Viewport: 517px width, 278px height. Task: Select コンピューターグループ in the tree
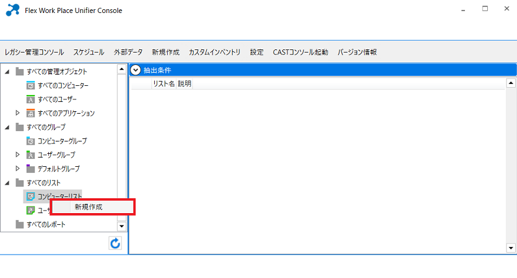coord(63,141)
